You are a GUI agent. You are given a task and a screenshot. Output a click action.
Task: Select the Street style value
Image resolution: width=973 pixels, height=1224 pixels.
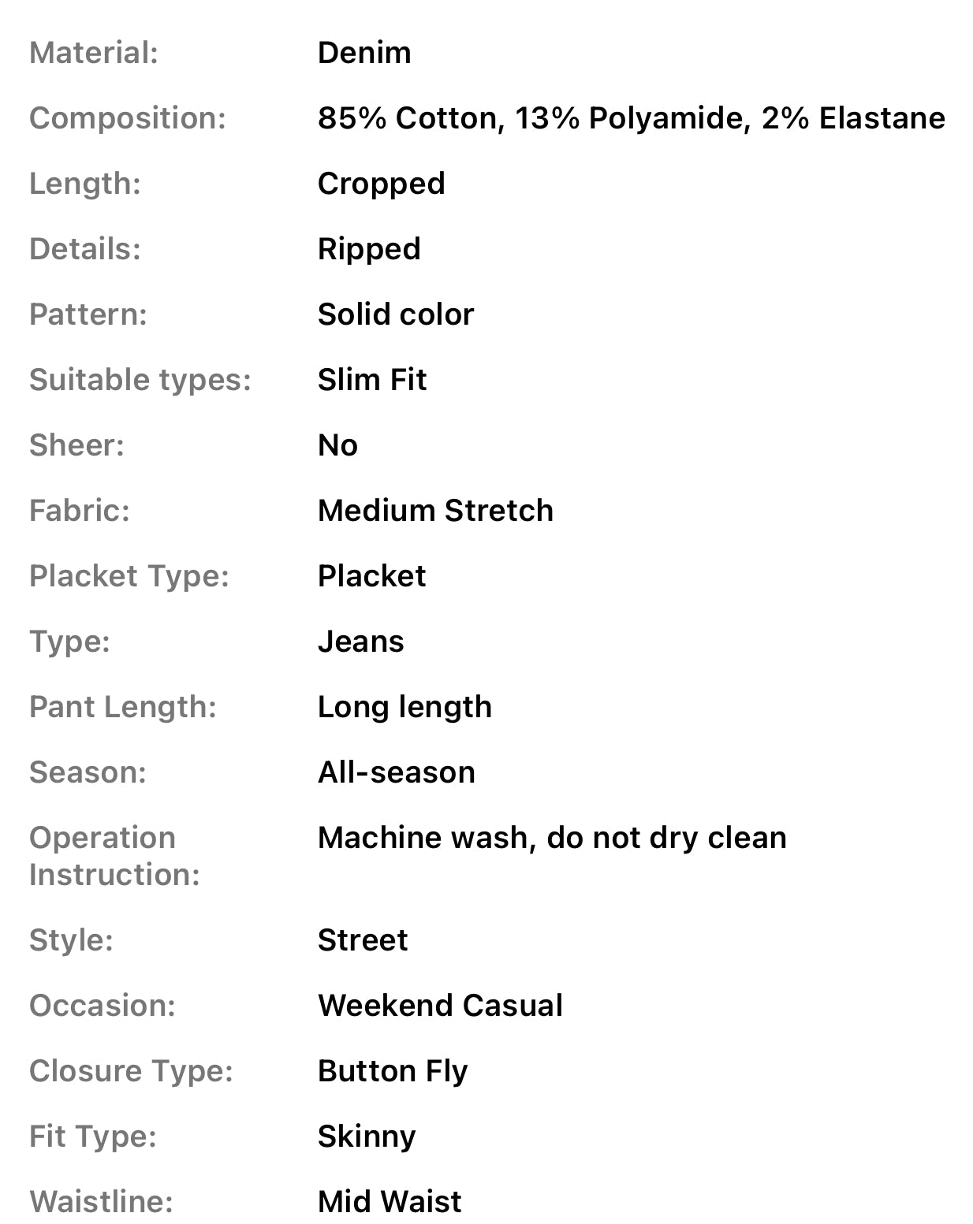point(363,940)
